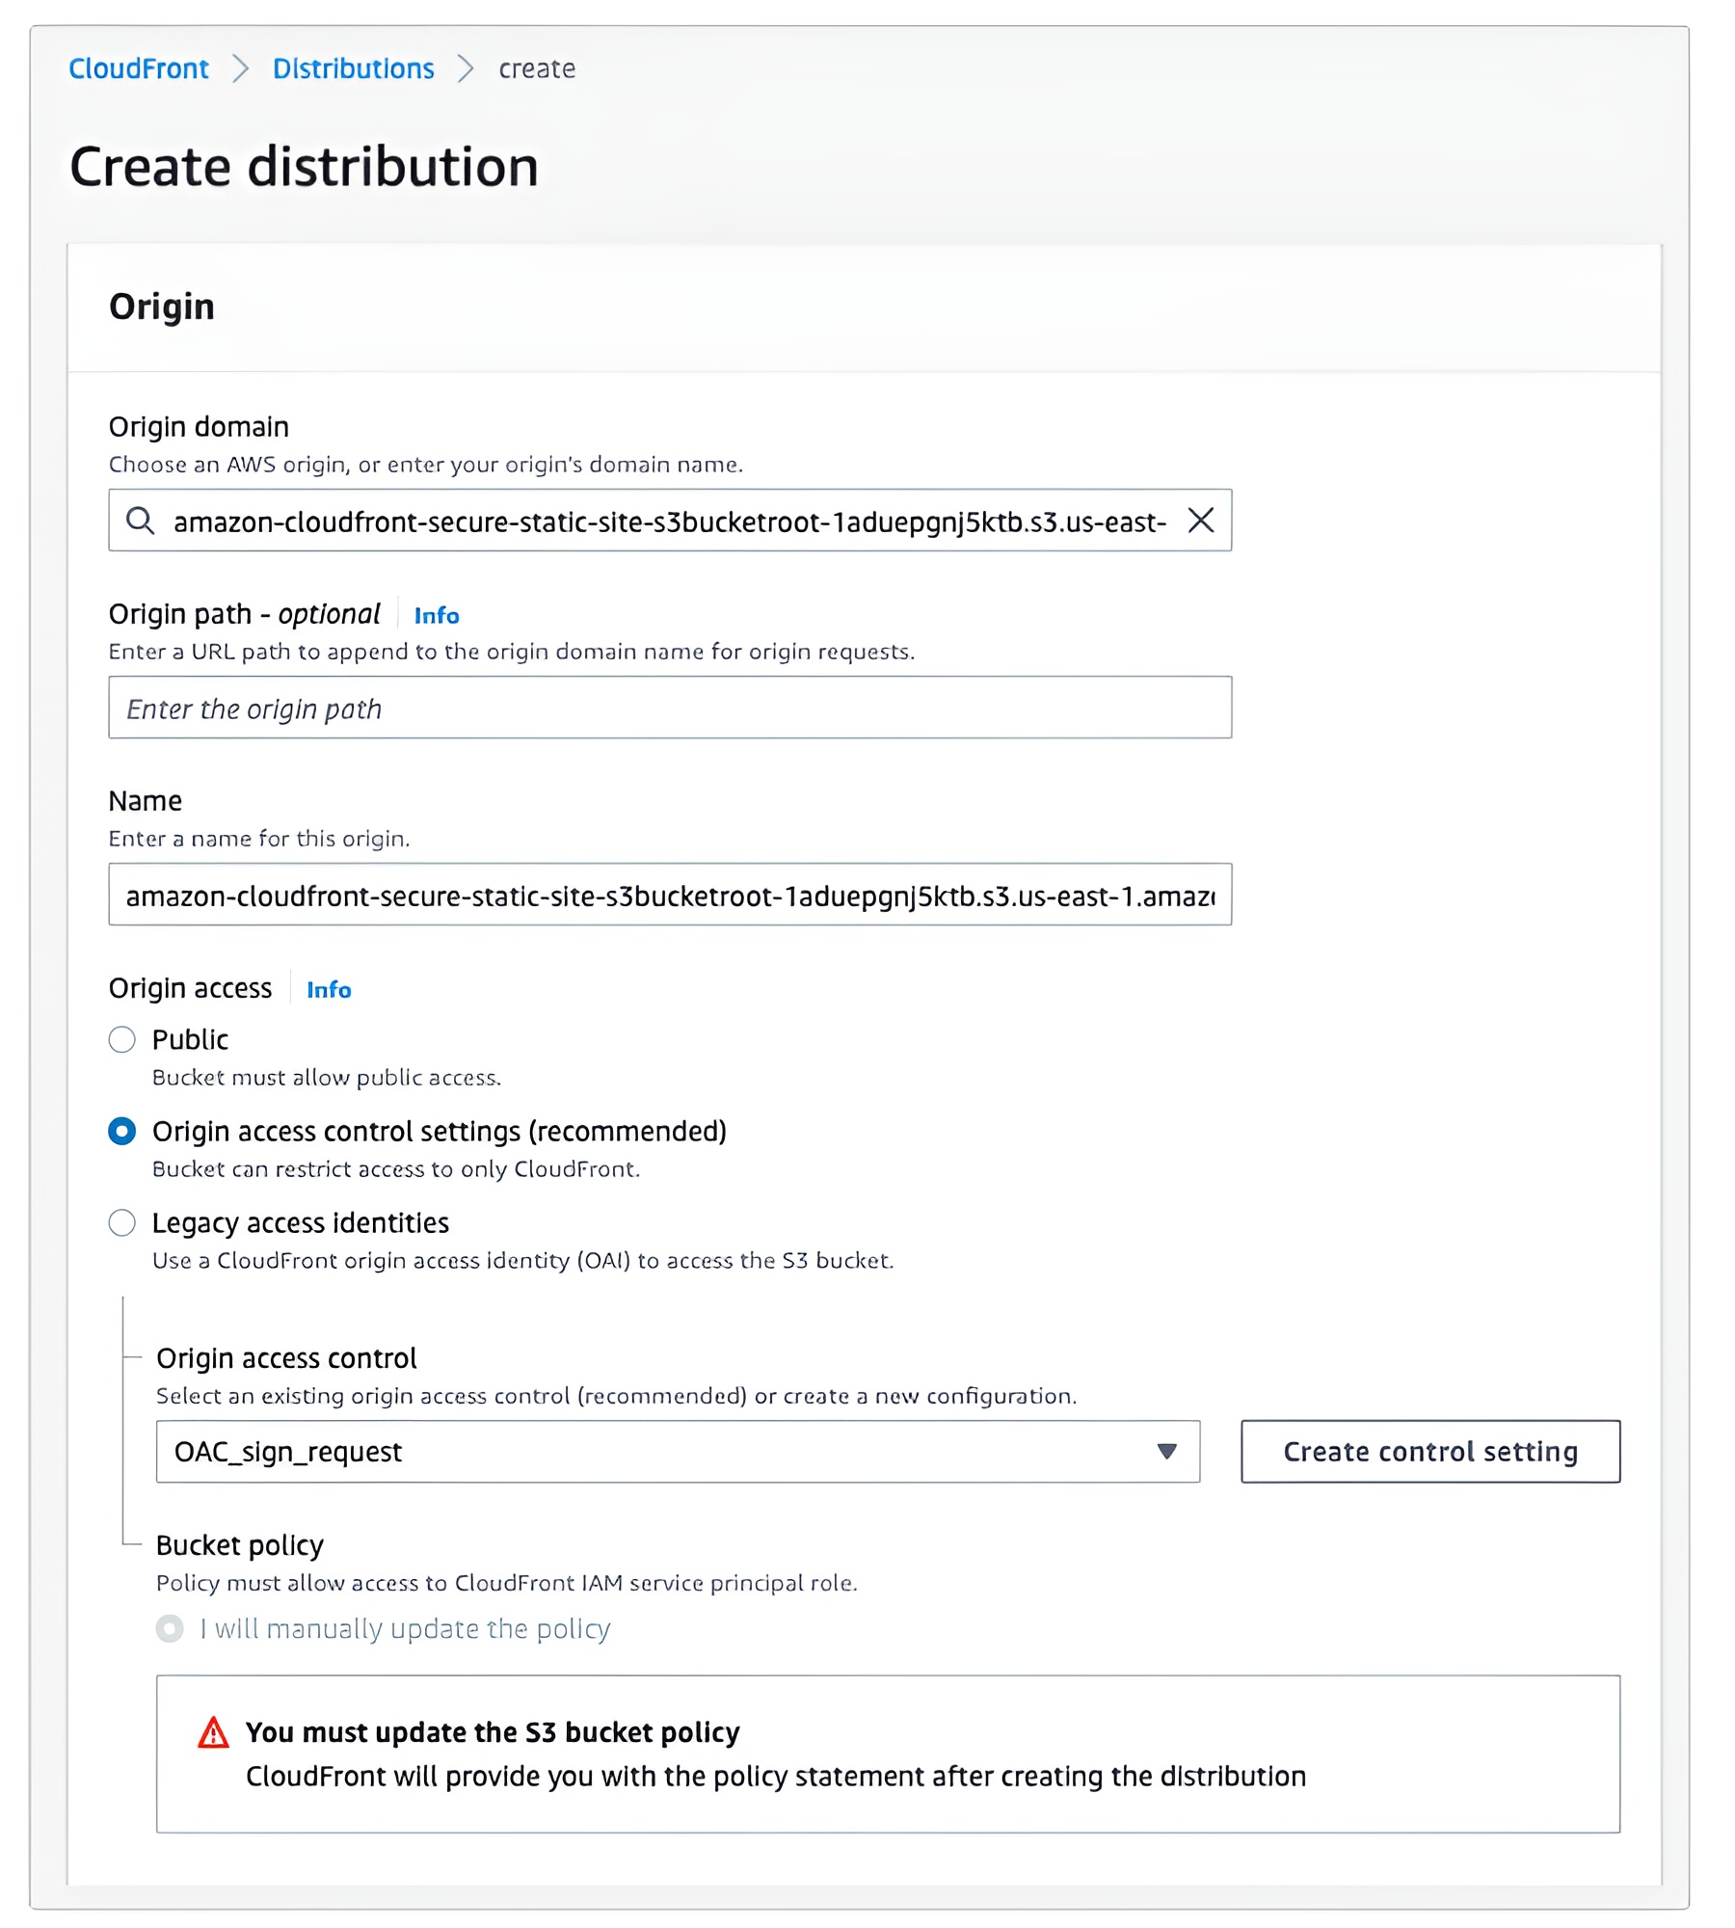Click the 'Origin access control' label

tap(286, 1358)
